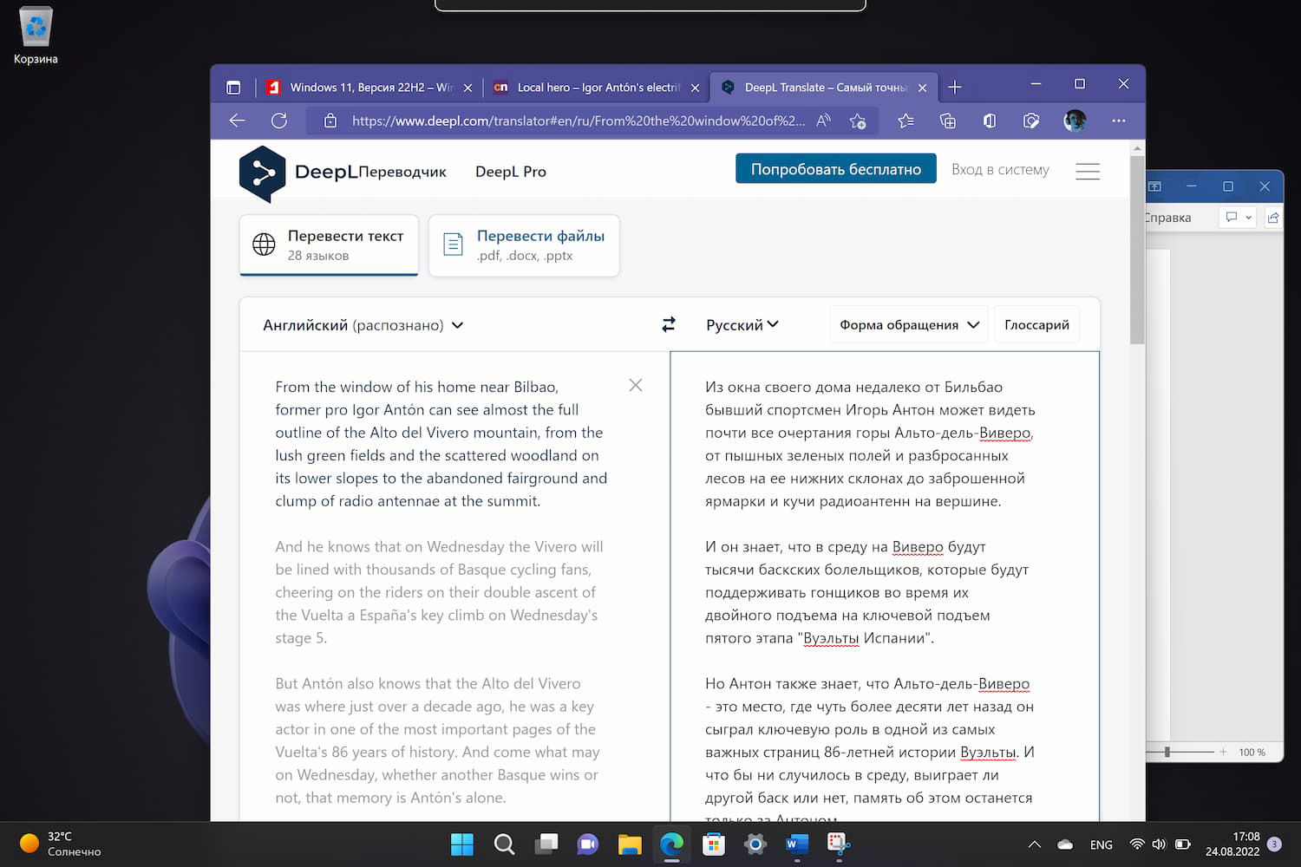Open the Edge favorites list
Screen dimensions: 1301x867
pyautogui.click(x=905, y=121)
